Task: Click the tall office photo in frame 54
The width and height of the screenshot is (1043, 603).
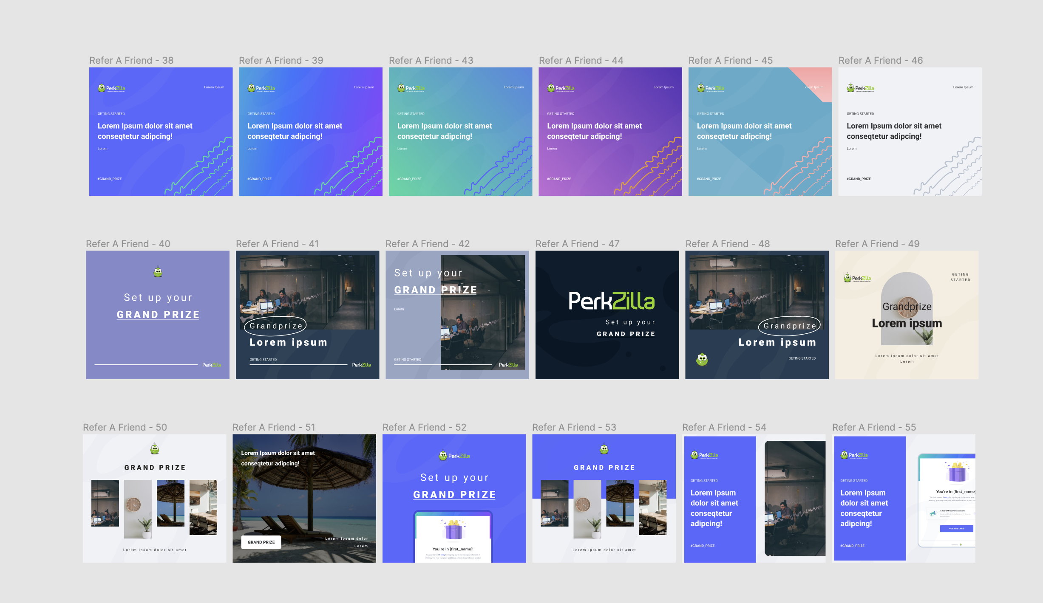Action: point(795,498)
